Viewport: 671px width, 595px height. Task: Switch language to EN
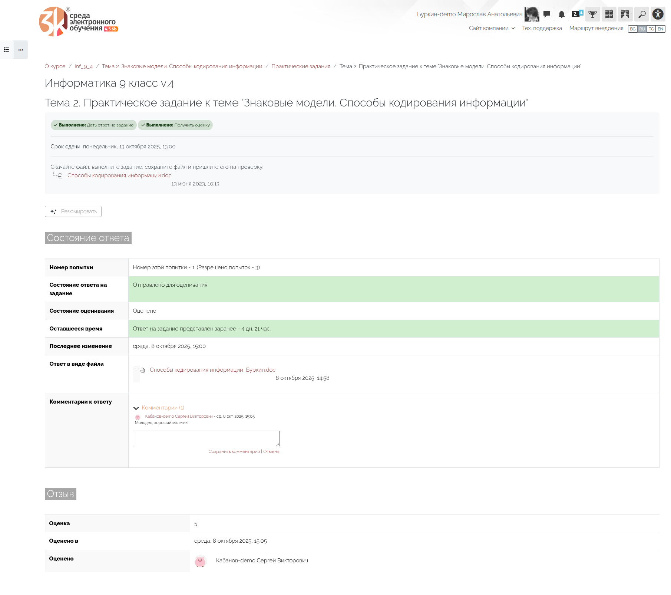point(660,29)
